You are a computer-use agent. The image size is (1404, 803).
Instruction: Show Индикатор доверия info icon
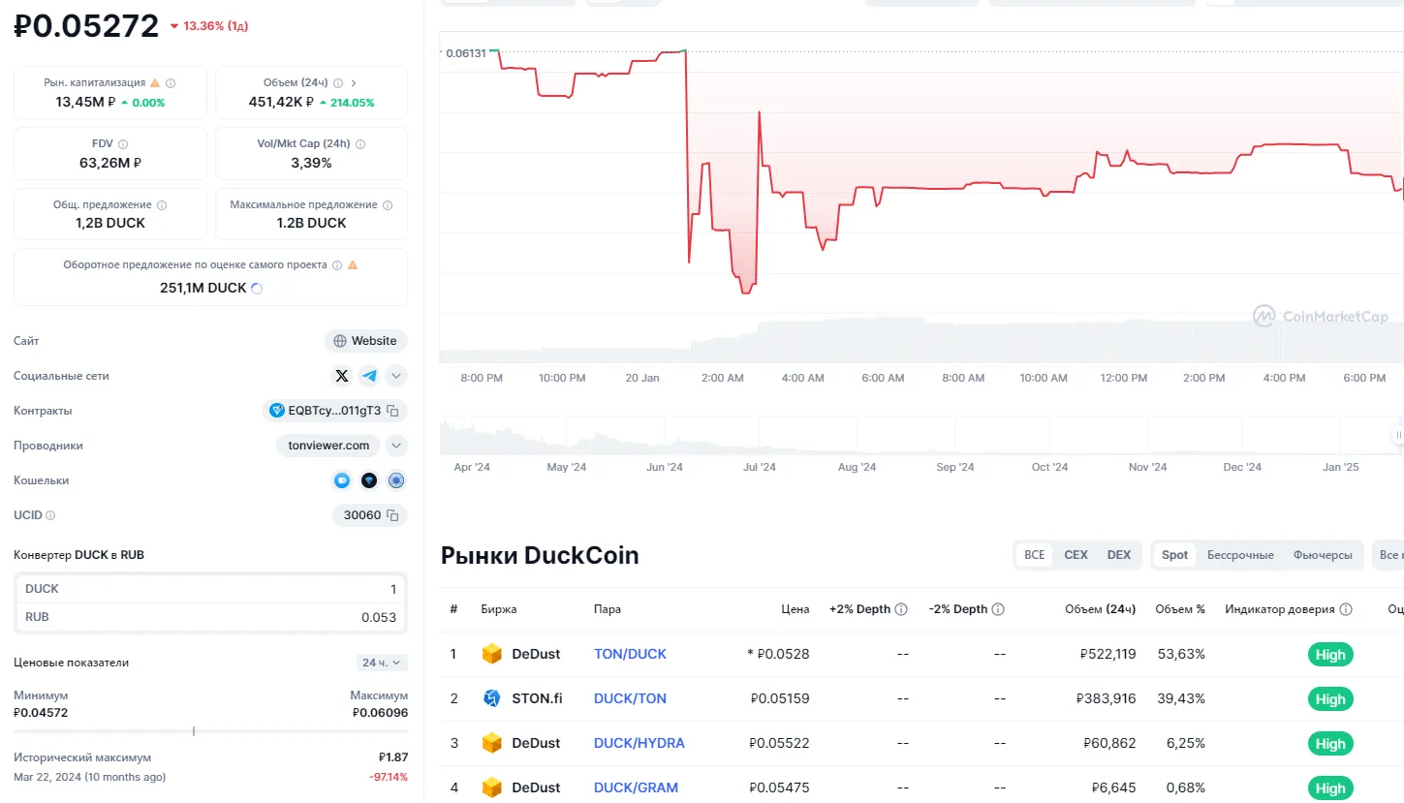(x=1345, y=609)
